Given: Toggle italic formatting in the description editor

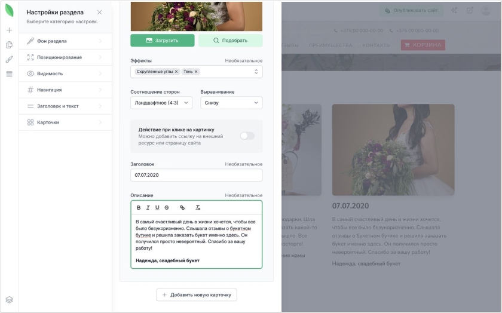Looking at the screenshot, I should 148,208.
